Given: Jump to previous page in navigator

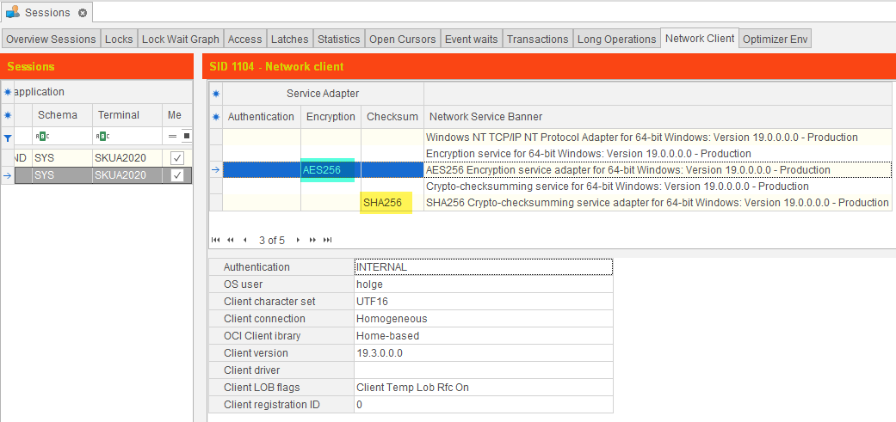Looking at the screenshot, I should pos(231,240).
